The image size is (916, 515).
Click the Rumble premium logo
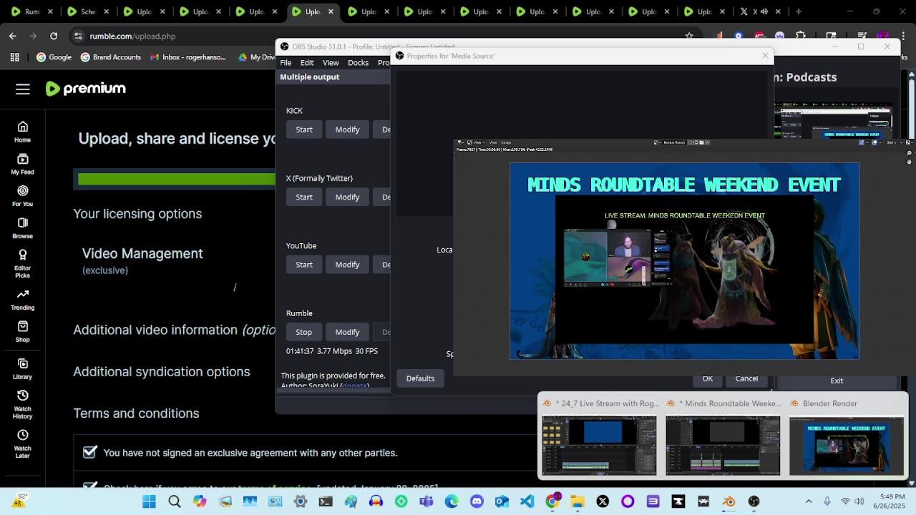click(x=86, y=89)
